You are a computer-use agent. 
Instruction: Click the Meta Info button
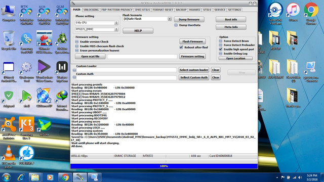[x=231, y=27]
